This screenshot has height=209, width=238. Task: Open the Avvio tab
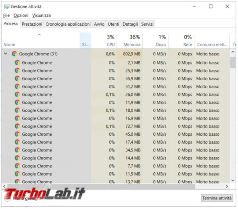point(99,24)
